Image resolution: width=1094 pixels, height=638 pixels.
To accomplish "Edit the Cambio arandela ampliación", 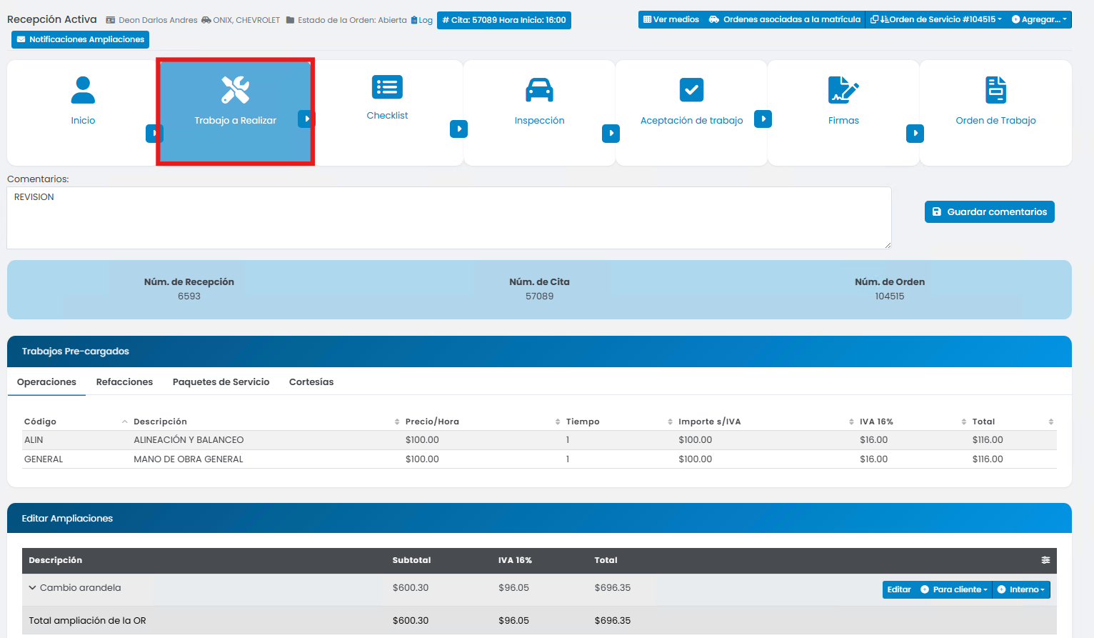I will (x=899, y=589).
